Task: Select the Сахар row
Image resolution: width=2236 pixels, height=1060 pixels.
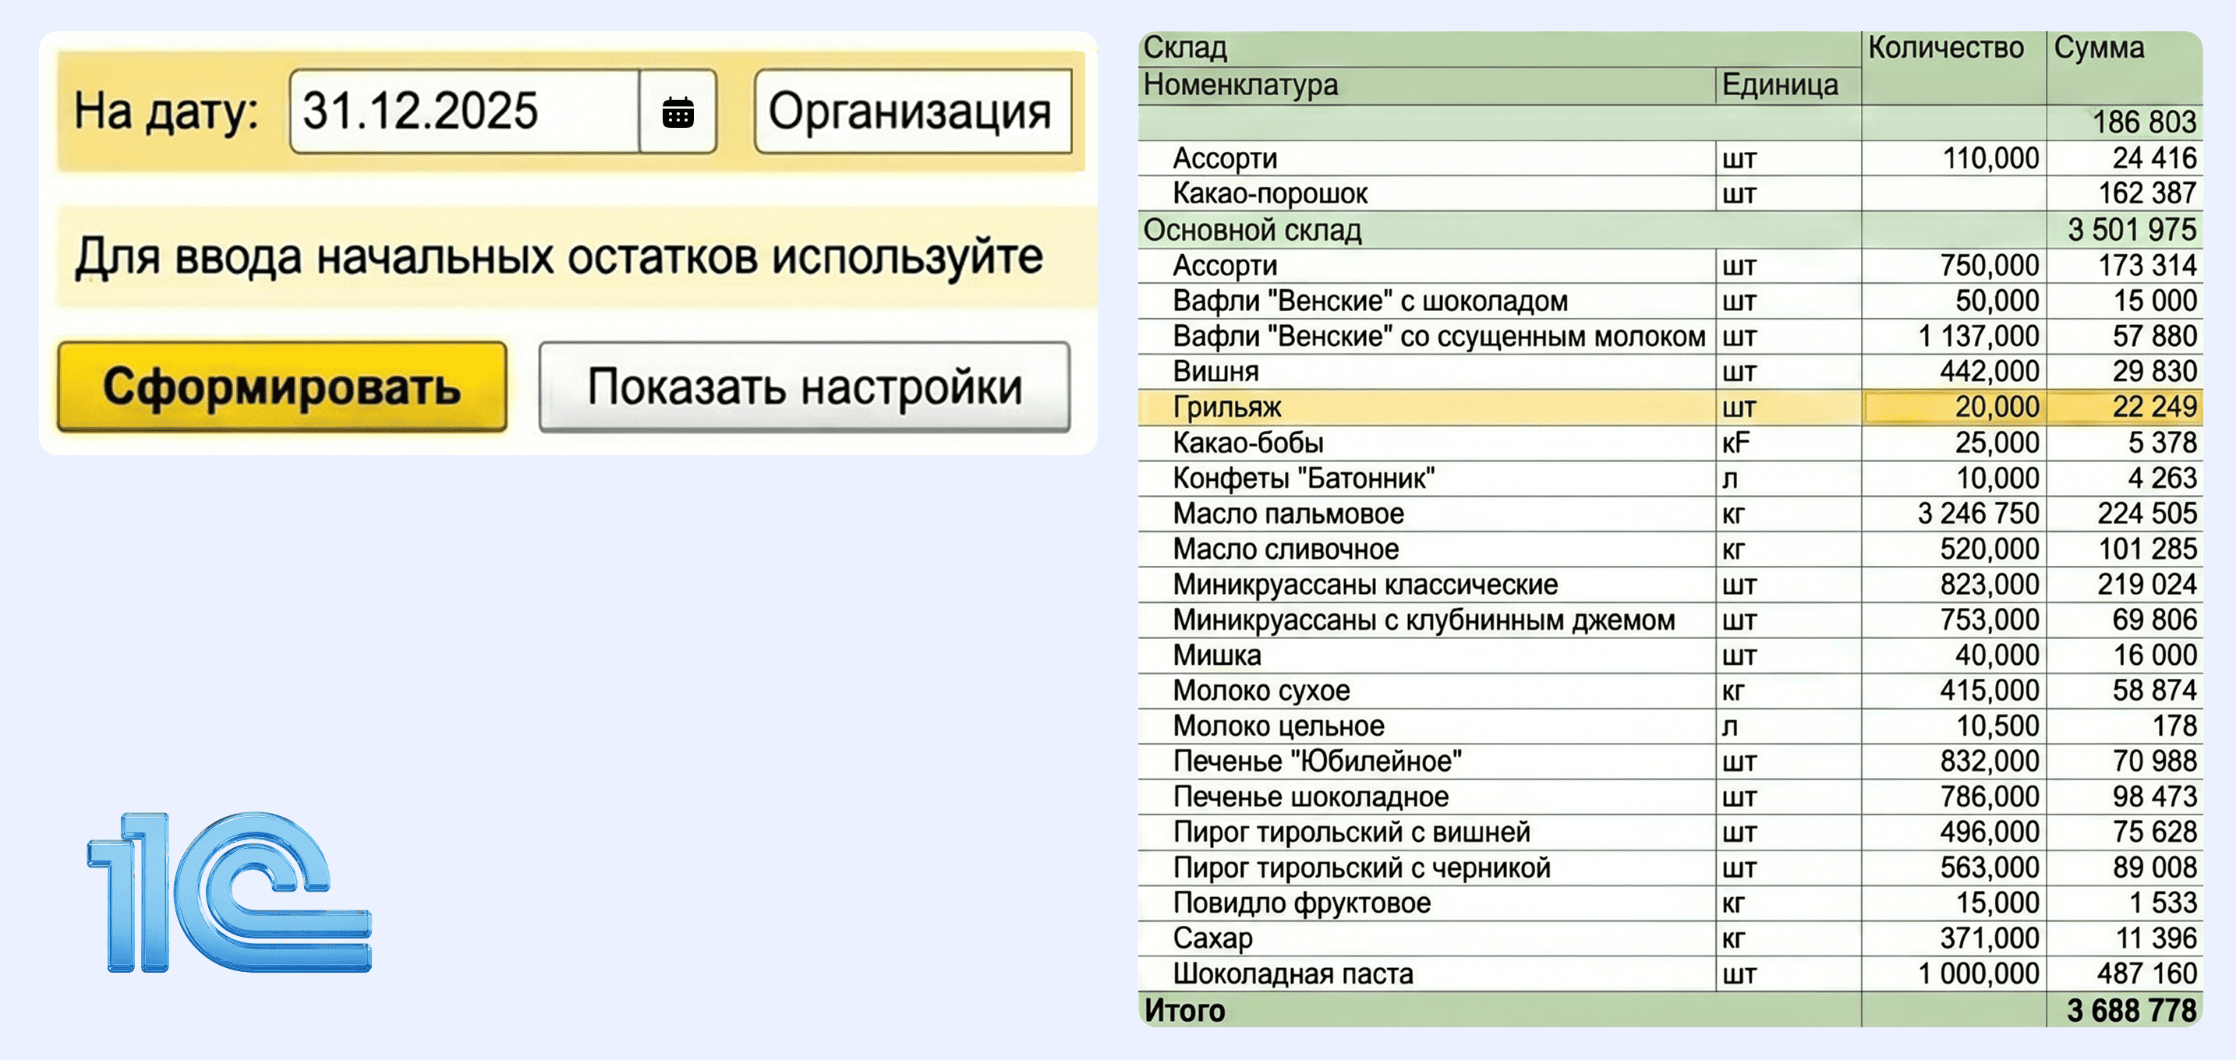Action: (1669, 939)
